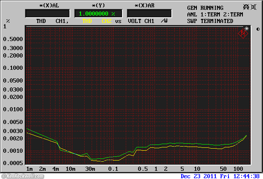Select the red diamond cursor marker

pos(243,34)
